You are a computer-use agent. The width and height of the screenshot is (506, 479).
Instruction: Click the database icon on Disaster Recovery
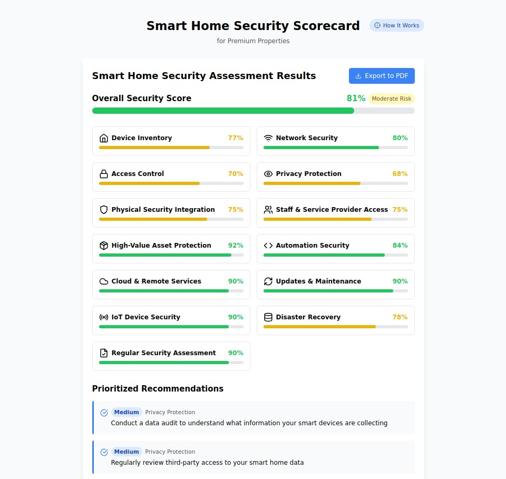coord(268,317)
